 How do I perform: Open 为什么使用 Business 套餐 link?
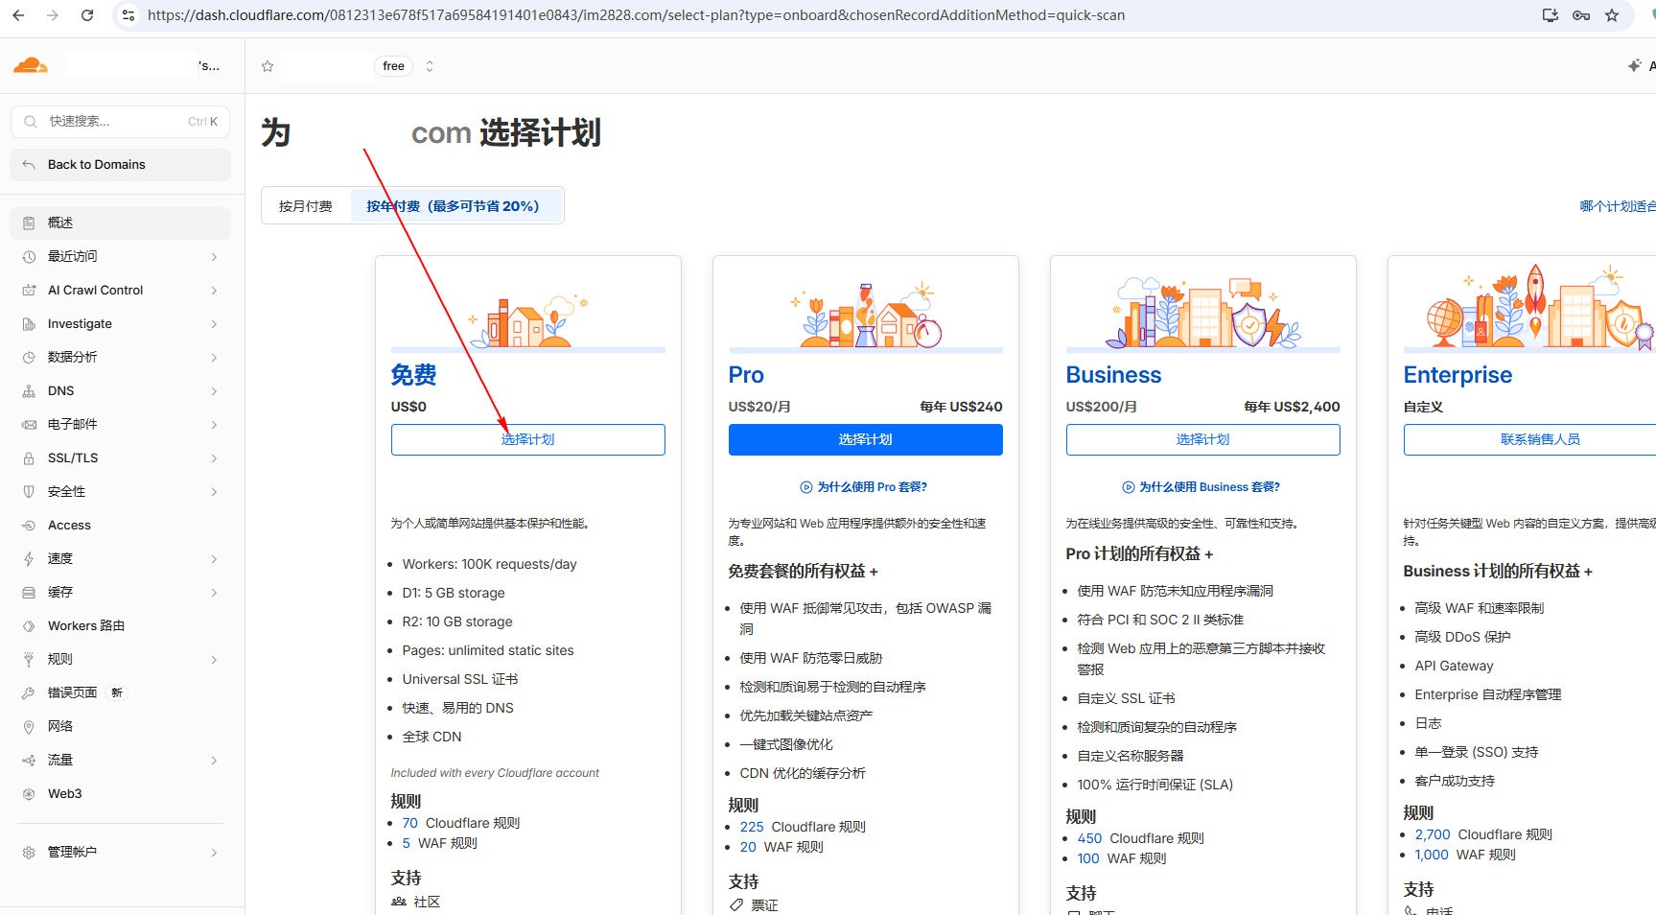point(1201,487)
